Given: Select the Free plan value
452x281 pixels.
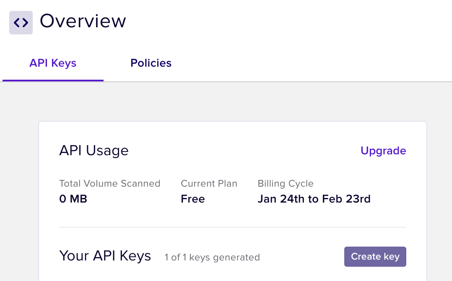Looking at the screenshot, I should tap(193, 199).
